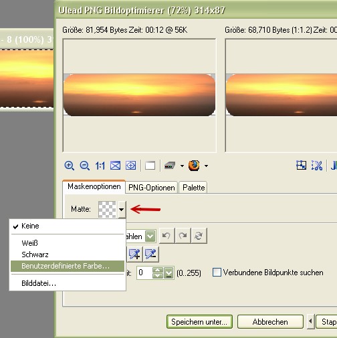Expand the browser preview dropdown arrow
Screen dimensions: 337x338
[206, 166]
